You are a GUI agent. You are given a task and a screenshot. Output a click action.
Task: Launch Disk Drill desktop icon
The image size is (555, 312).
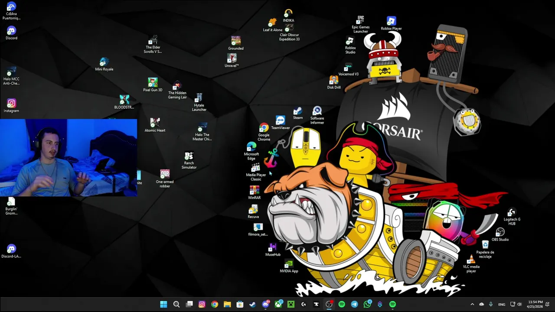click(x=334, y=82)
